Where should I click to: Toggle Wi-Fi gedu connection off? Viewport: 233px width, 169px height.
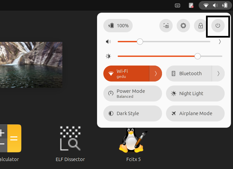126,74
